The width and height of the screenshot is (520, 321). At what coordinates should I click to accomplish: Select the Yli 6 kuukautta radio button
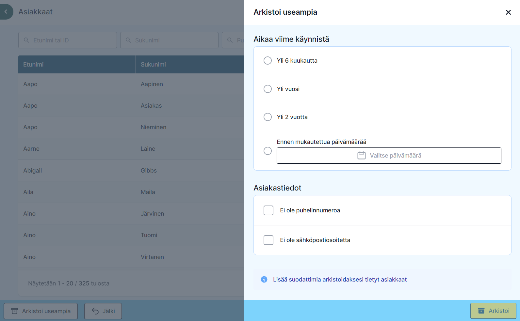268,61
